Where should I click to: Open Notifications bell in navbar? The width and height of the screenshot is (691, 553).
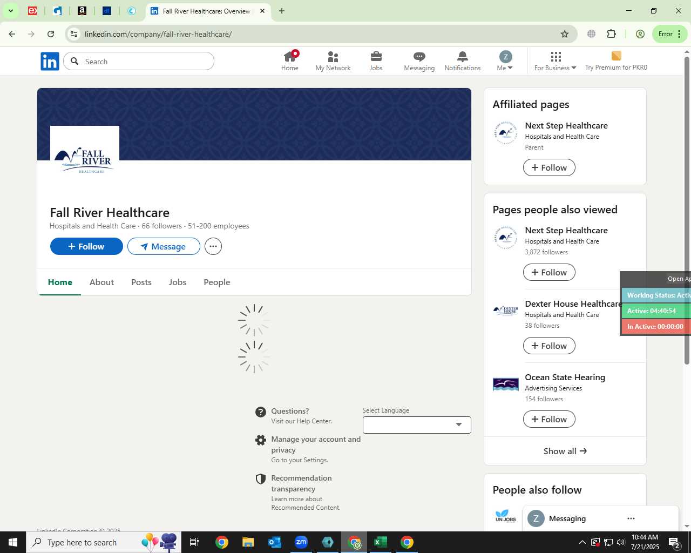(463, 61)
